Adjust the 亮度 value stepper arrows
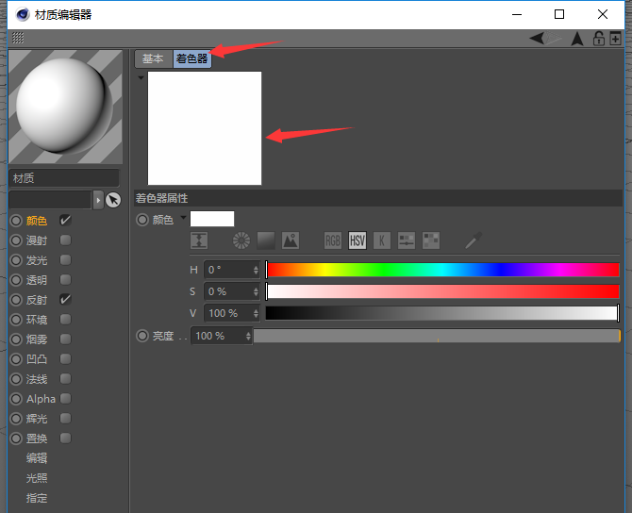The width and height of the screenshot is (632, 513). 248,336
